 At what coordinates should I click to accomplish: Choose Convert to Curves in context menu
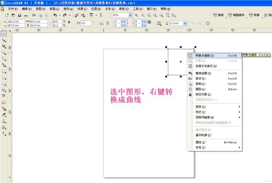[x=205, y=55]
